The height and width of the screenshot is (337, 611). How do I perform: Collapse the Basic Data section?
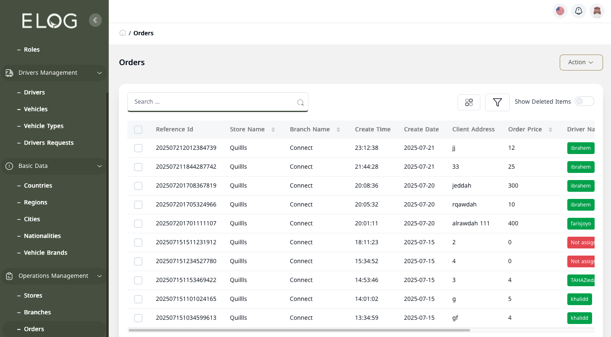point(100,166)
